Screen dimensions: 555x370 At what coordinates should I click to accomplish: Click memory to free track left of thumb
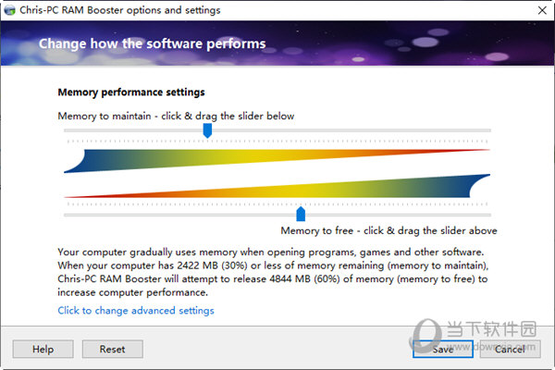180,215
